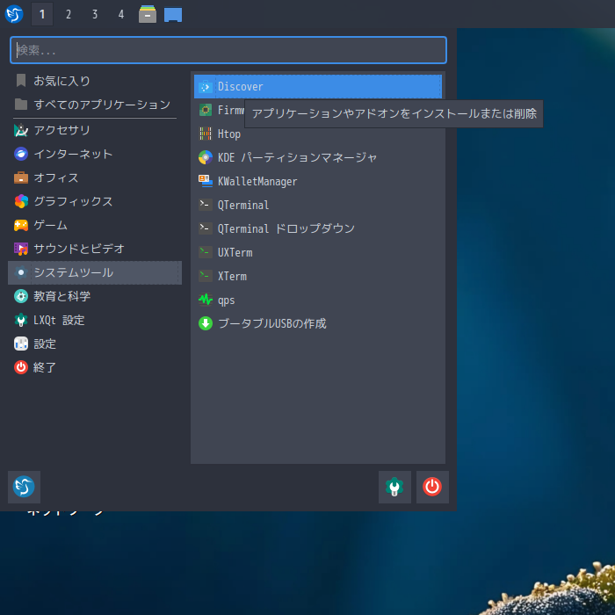Open LXQt 設定 category

[x=59, y=321]
